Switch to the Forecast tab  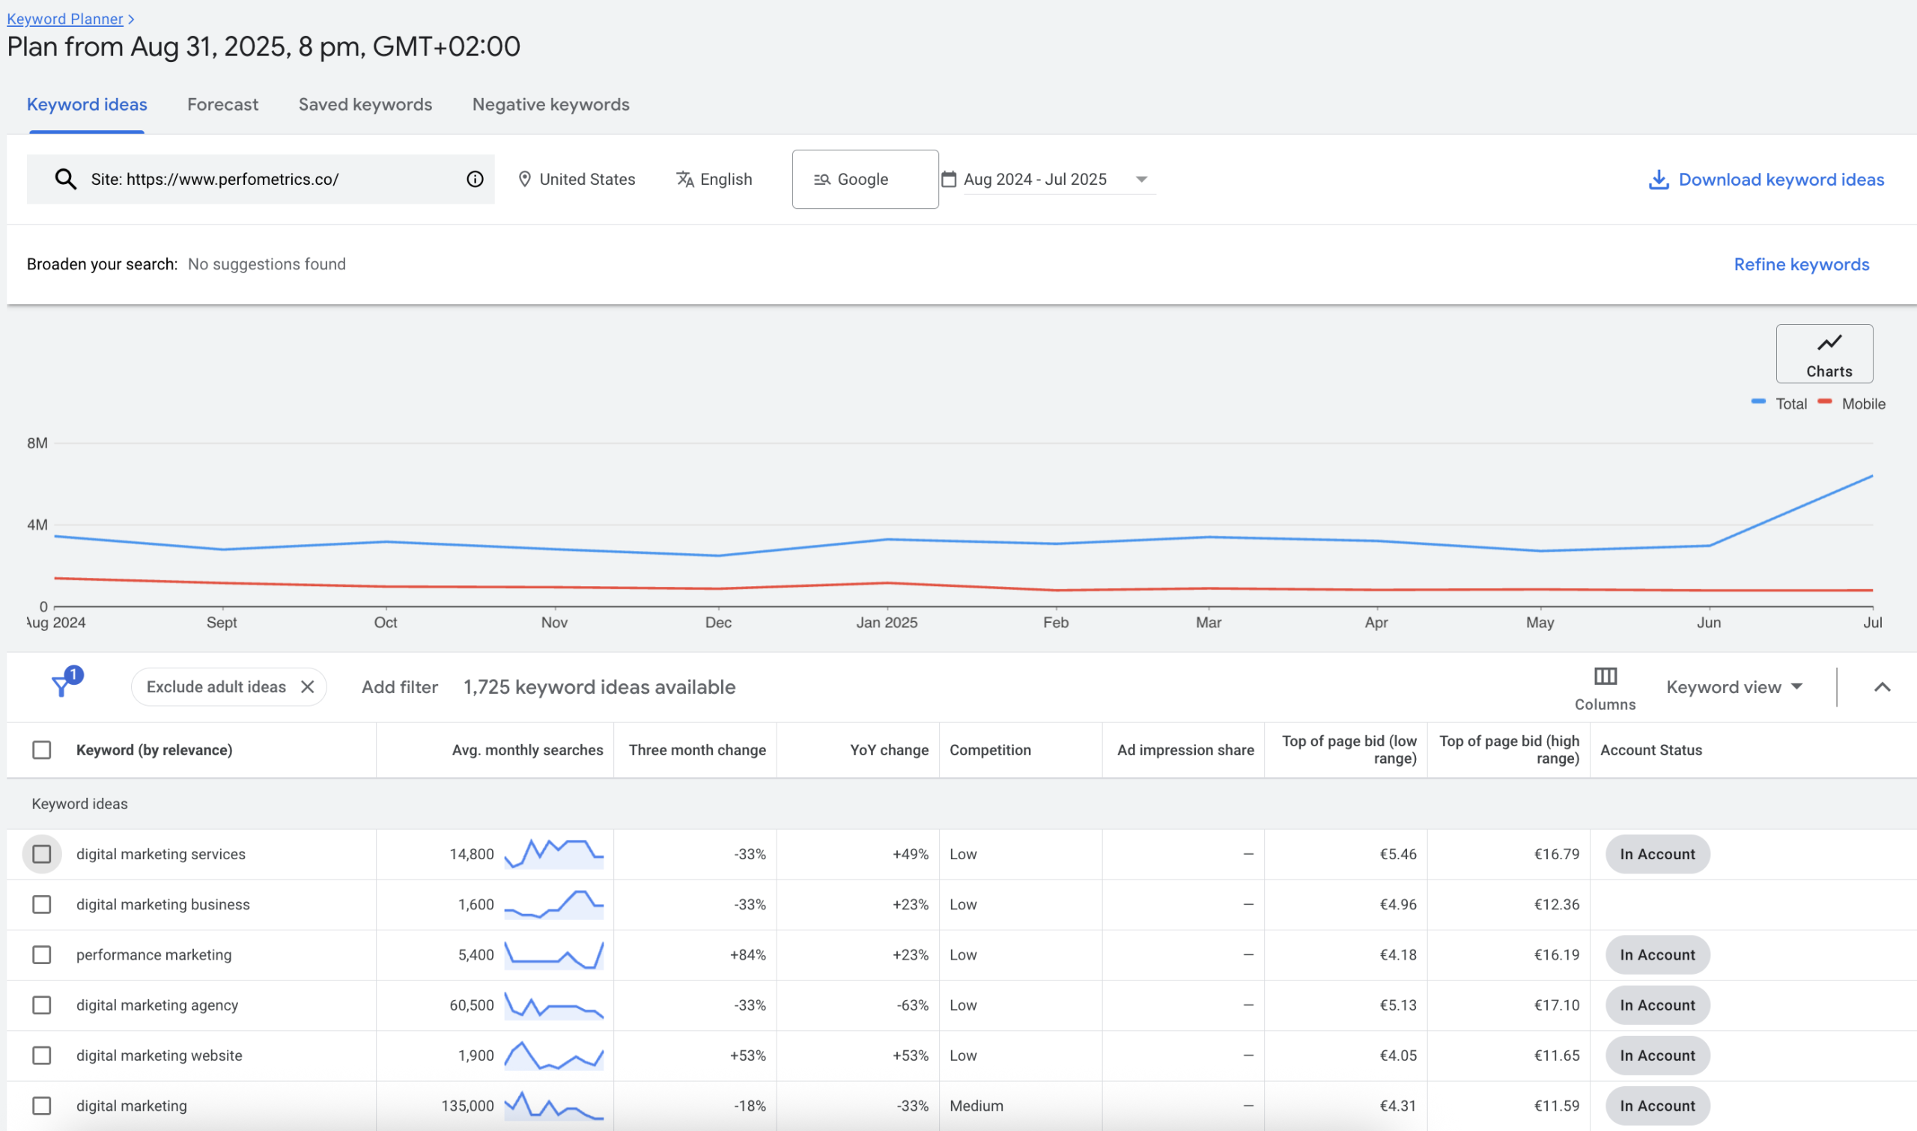pos(222,104)
